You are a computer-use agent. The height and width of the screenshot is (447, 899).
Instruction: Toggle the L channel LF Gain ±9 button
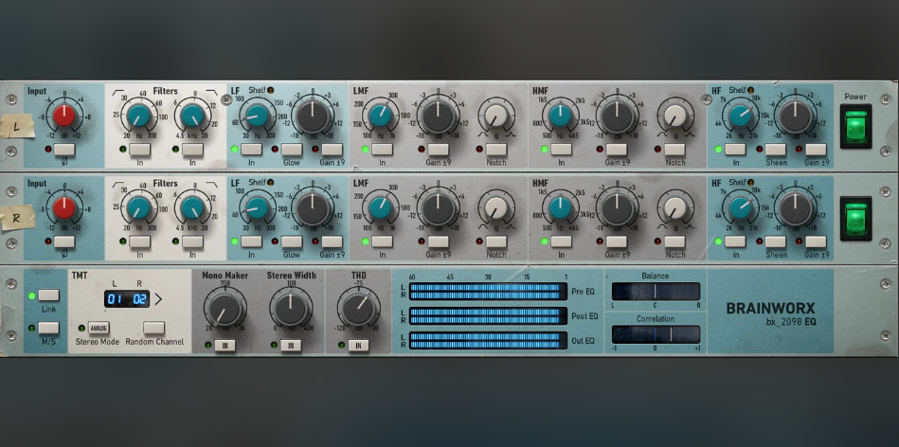point(332,150)
